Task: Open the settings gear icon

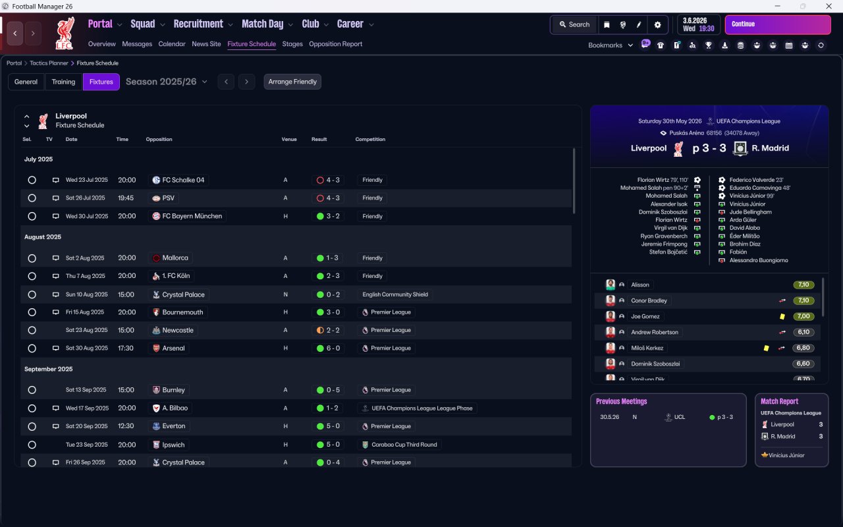Action: point(657,24)
